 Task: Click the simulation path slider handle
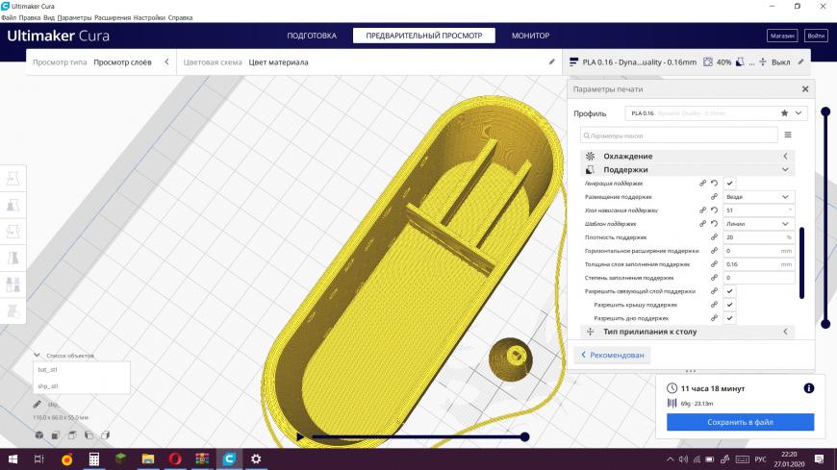(x=524, y=437)
